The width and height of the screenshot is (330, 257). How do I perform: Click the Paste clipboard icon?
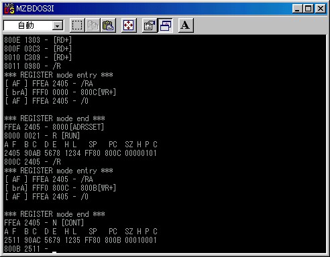coord(108,25)
